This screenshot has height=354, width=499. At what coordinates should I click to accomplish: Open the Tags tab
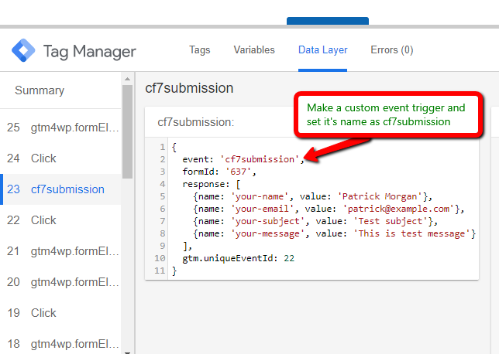point(199,50)
